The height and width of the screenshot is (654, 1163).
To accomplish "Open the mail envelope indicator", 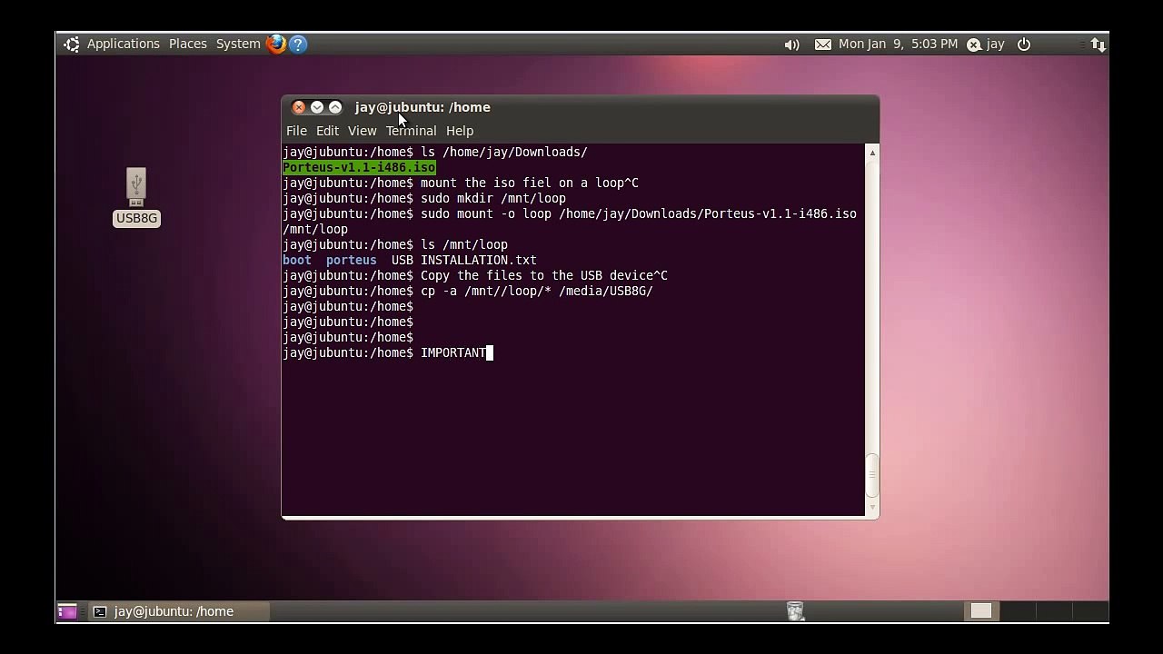I will [x=823, y=45].
